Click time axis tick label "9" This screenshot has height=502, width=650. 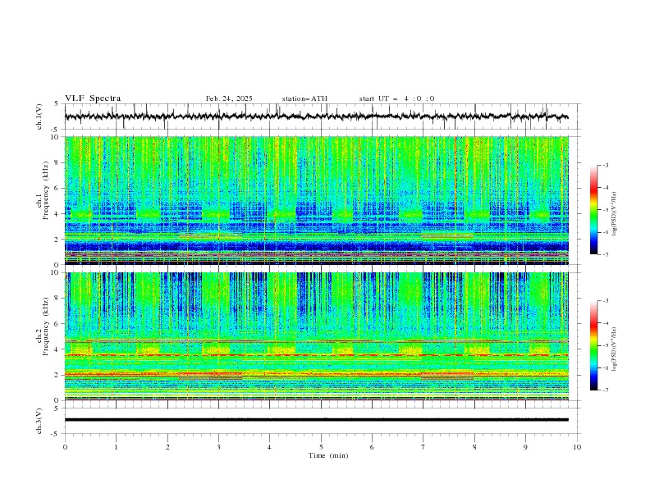tap(525, 447)
